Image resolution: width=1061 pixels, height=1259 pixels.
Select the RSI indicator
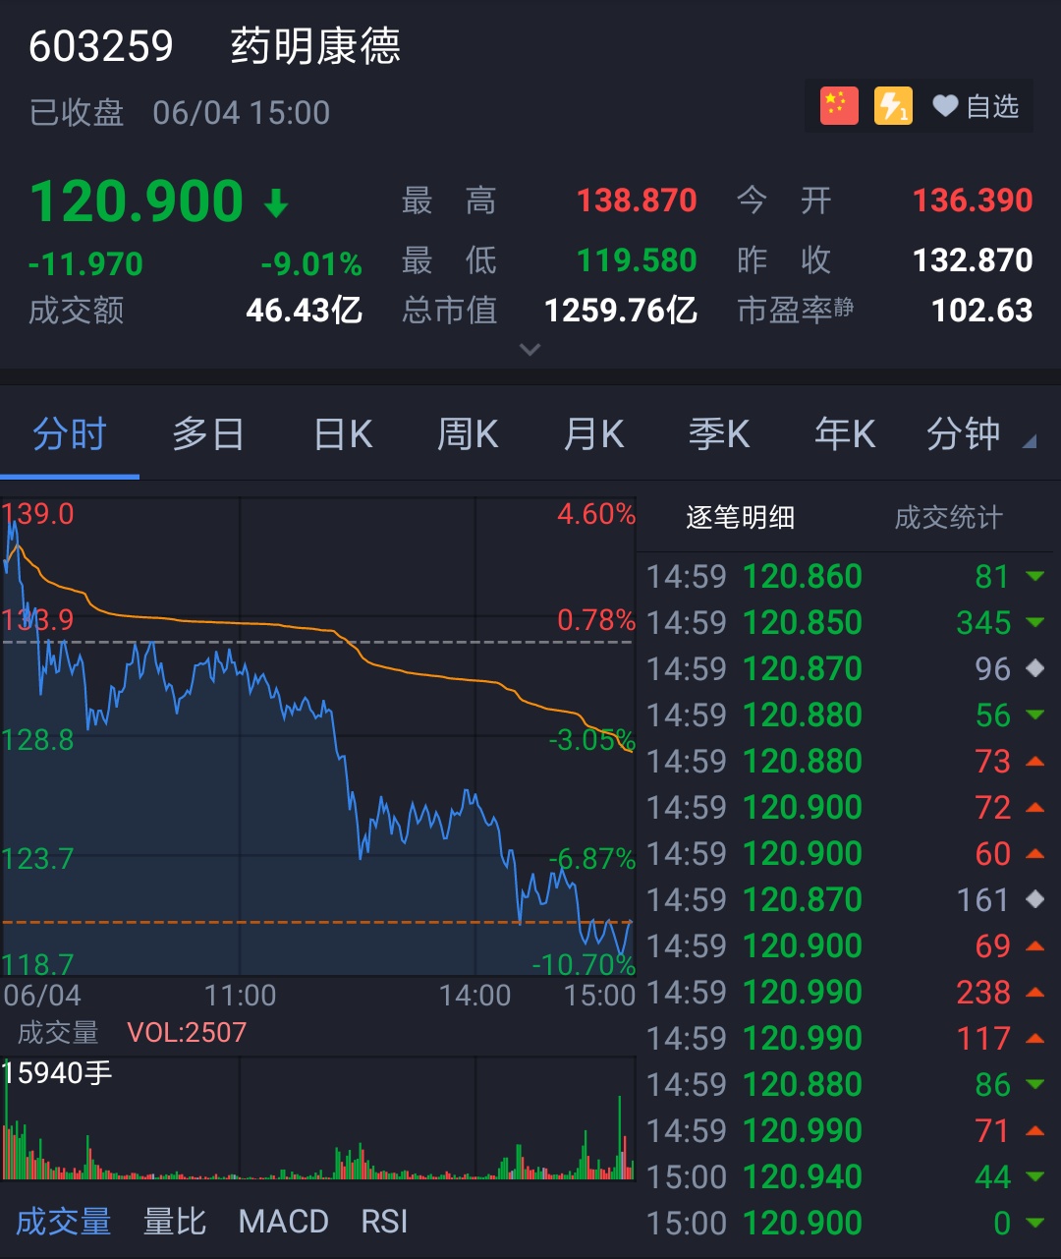384,1222
